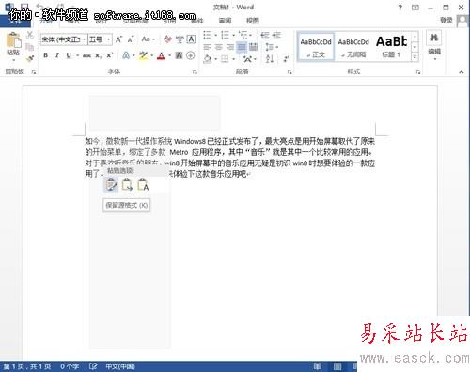The width and height of the screenshot is (470, 372).
Task: Open the font size box 五号
Action: pos(100,39)
